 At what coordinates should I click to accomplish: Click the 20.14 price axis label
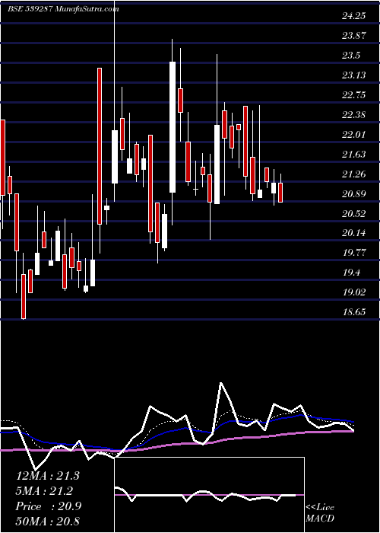click(x=354, y=233)
